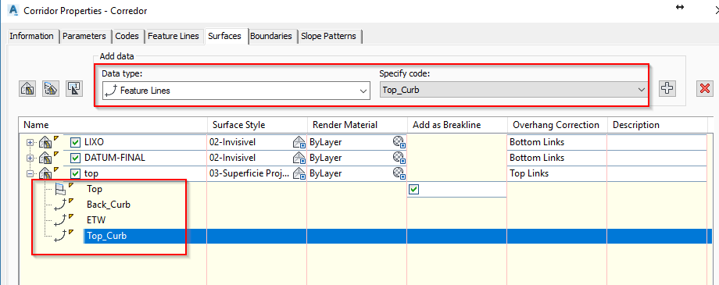The width and height of the screenshot is (719, 285).
Task: Click Bottom Links overhang cell for LIXO
Action: [x=557, y=142]
